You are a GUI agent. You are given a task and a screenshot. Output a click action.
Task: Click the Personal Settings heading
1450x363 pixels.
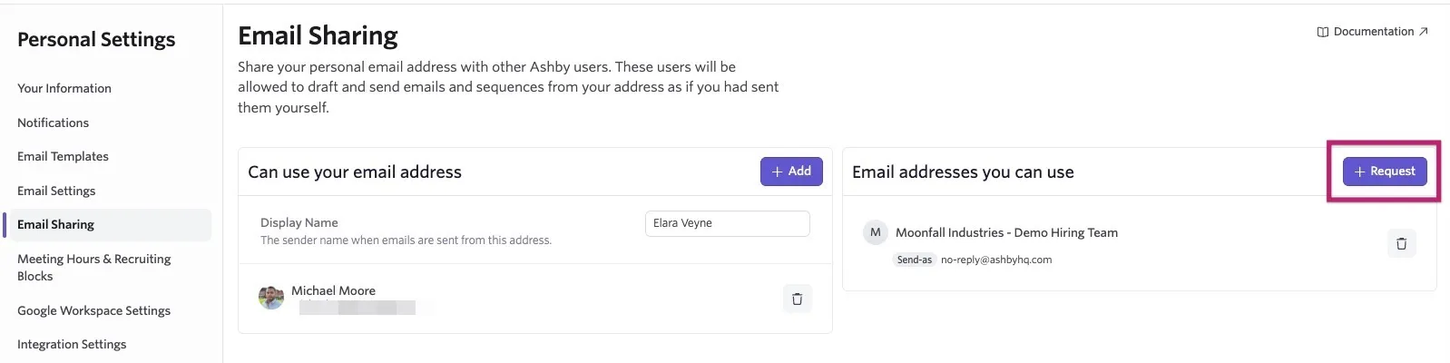(96, 40)
